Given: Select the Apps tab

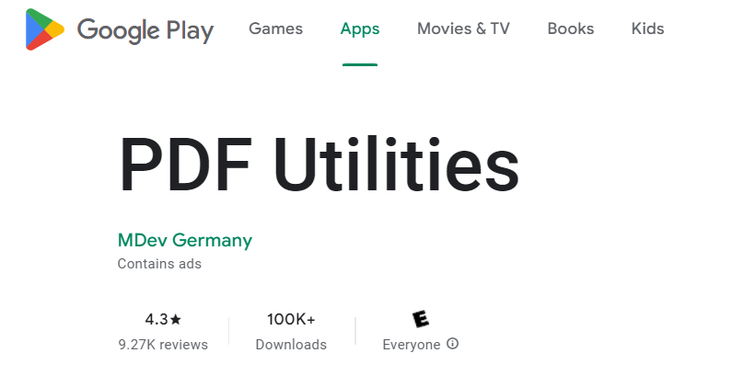Looking at the screenshot, I should coord(360,28).
